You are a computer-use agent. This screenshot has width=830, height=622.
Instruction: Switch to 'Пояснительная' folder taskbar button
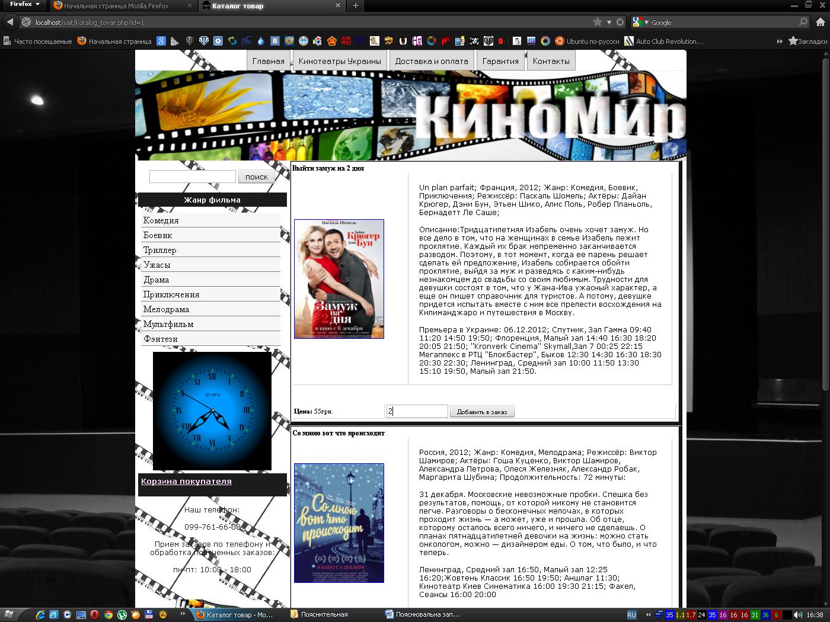click(x=335, y=614)
